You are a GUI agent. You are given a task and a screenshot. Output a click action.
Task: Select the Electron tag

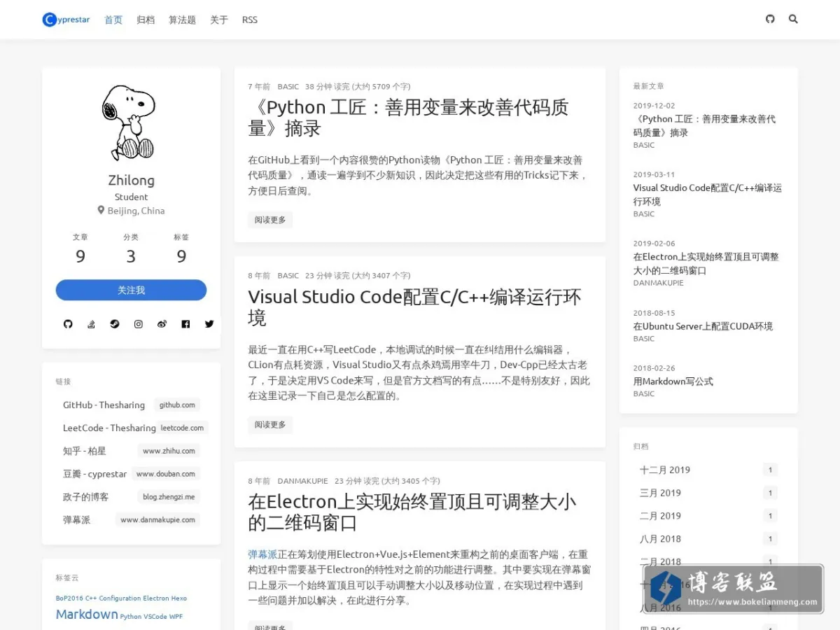click(x=155, y=598)
